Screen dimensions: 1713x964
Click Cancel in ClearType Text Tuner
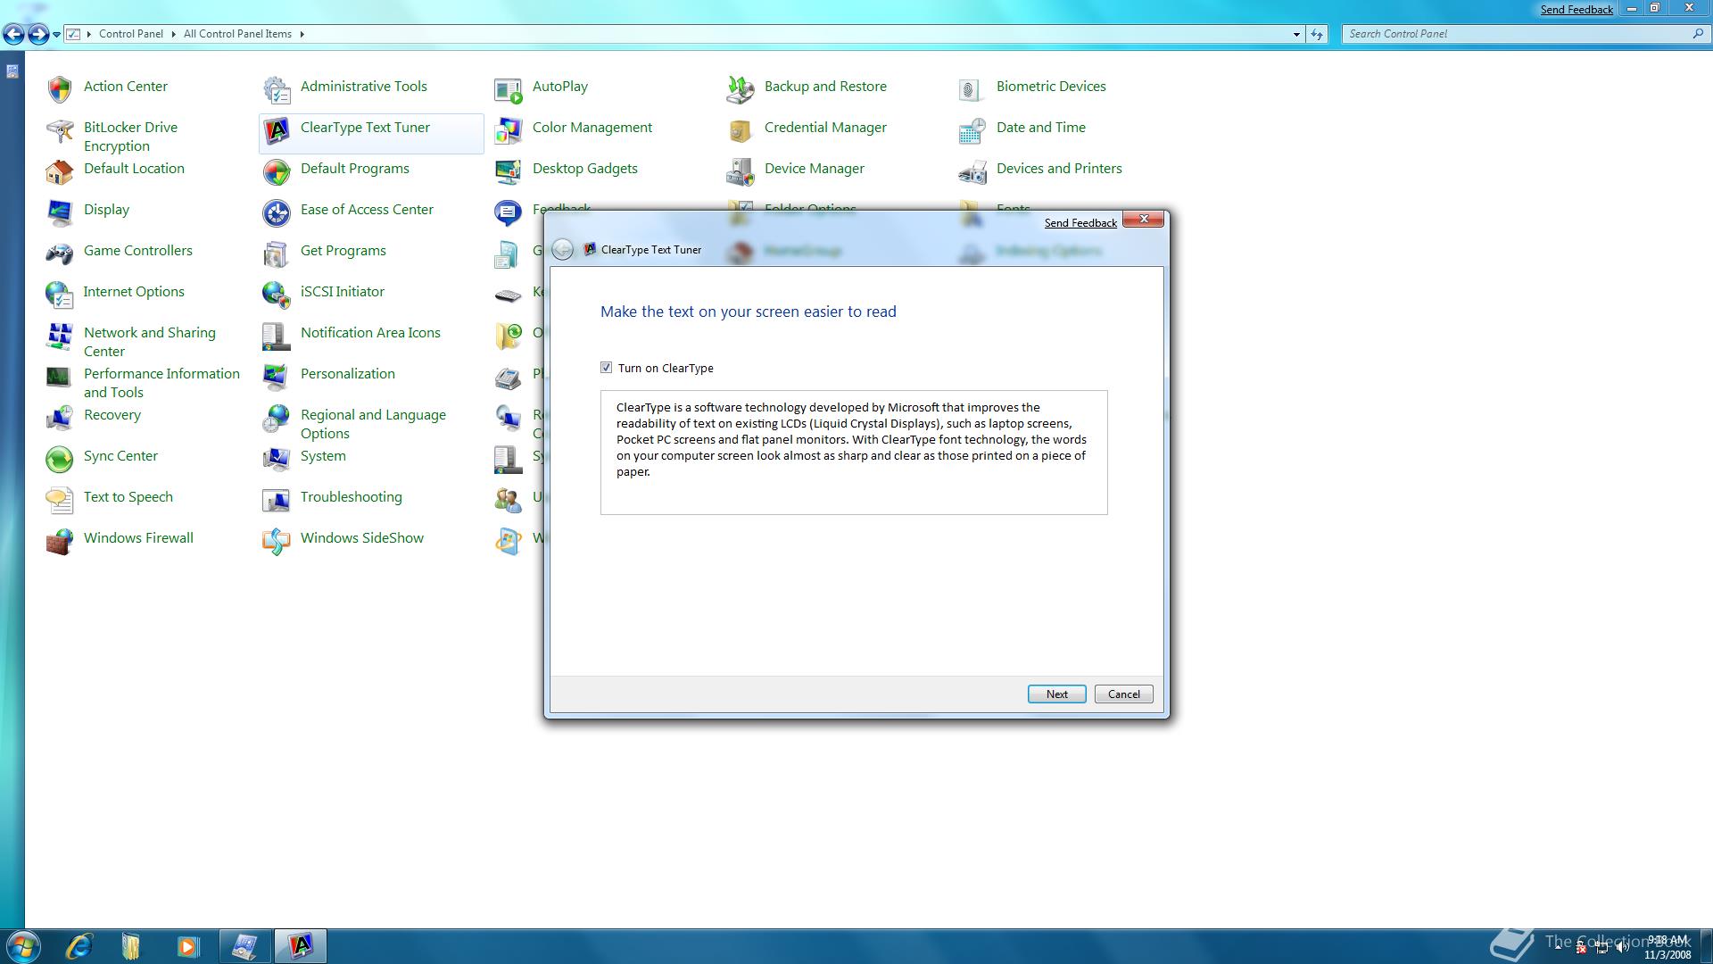1124,694
